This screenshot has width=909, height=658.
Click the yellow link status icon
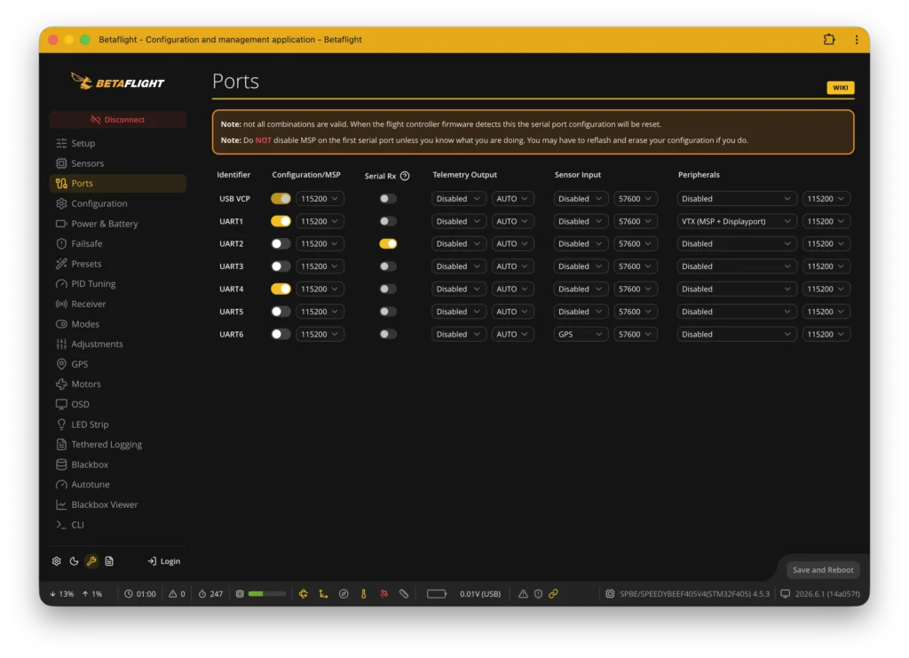point(554,594)
